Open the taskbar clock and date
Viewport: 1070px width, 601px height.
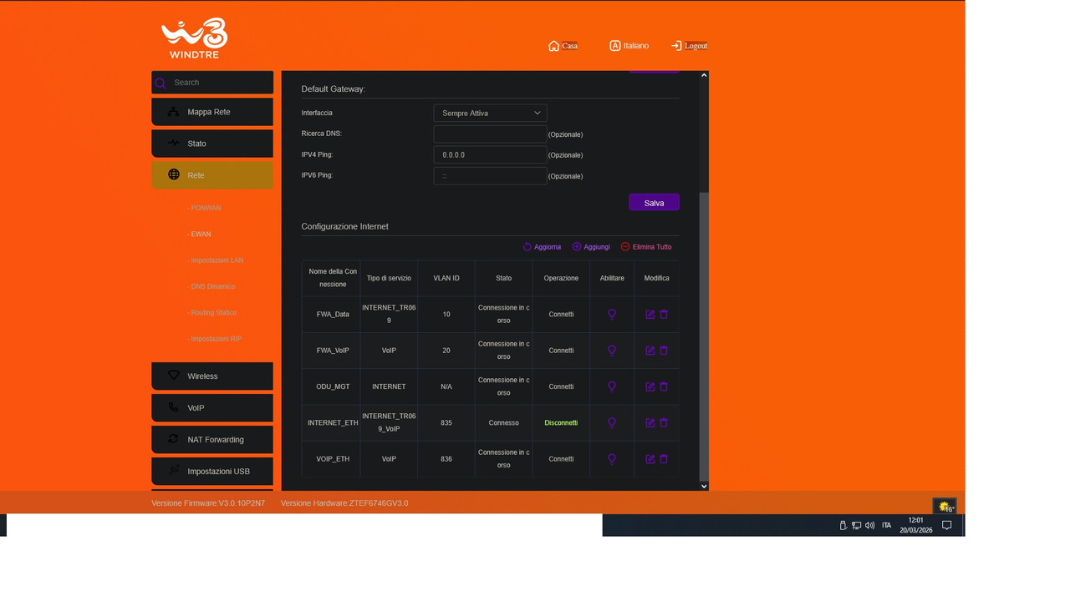916,525
